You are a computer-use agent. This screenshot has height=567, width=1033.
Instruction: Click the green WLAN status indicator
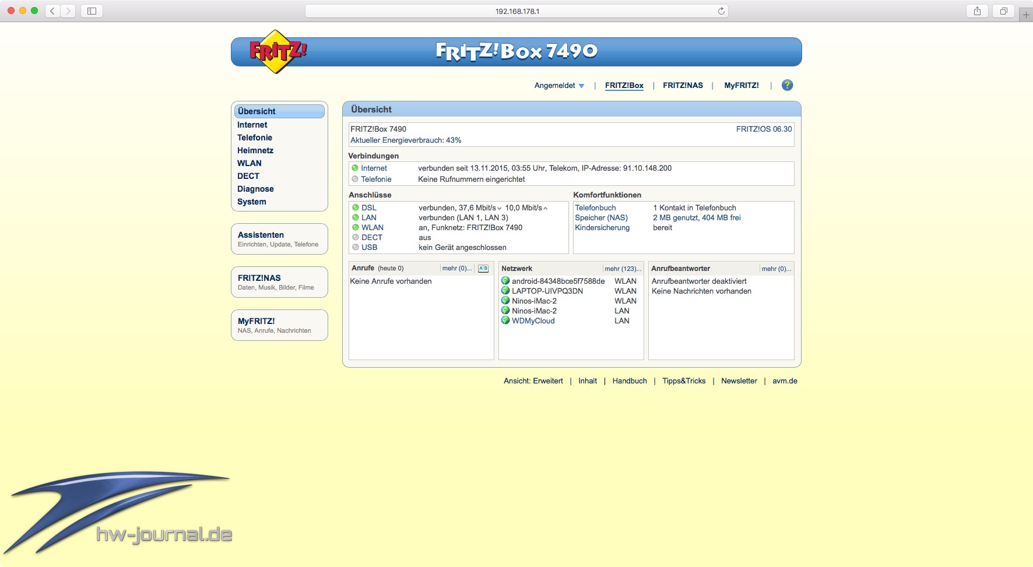pos(356,227)
